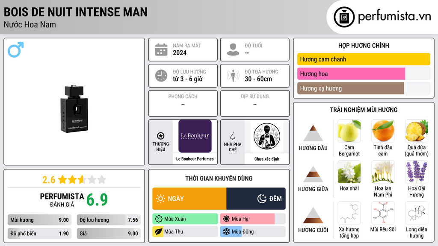Viewport: 438px width, 246px height.
Task: Click the perfumista.vn bottle logo
Action: point(344,17)
